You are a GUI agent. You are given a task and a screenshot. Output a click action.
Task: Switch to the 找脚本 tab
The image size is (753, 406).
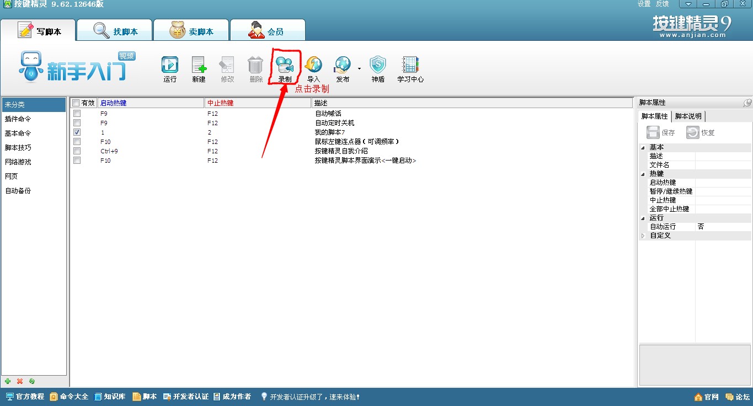[115, 30]
